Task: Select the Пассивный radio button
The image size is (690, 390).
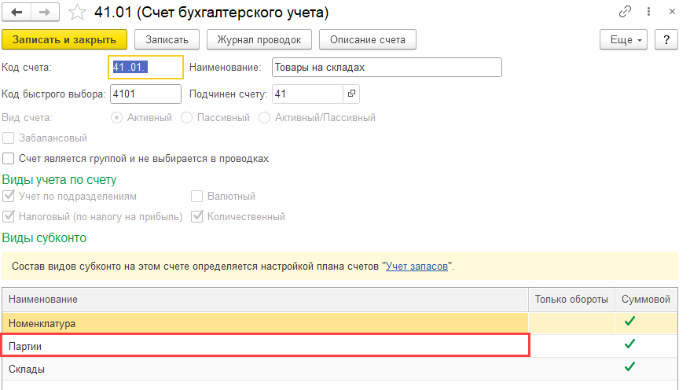Action: [x=187, y=117]
